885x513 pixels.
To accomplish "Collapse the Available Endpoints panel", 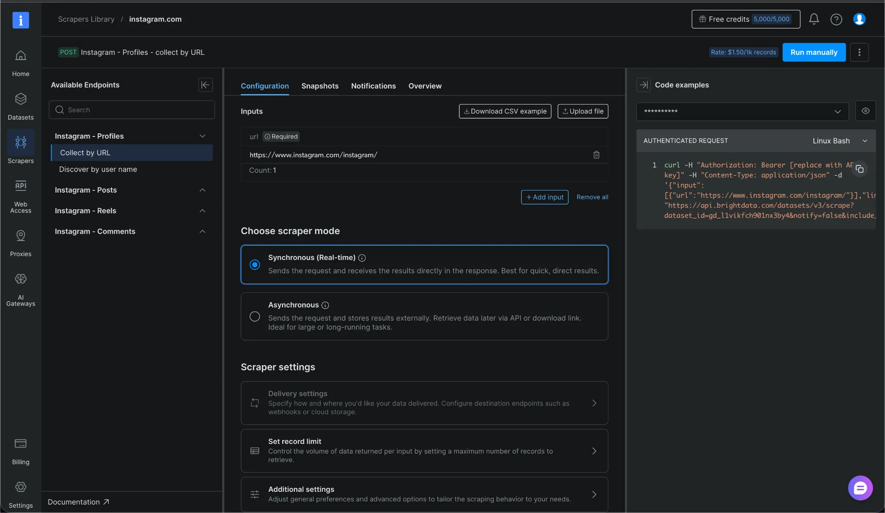I will [205, 85].
